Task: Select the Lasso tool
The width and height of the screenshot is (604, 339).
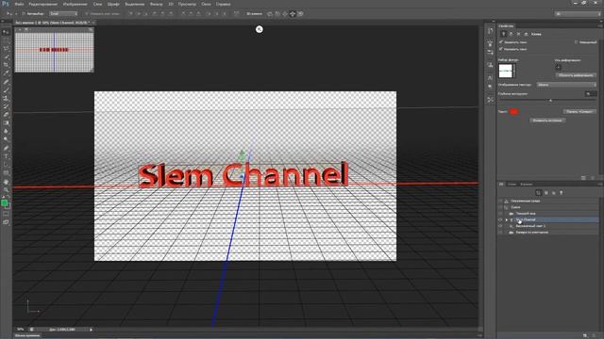Action: (6, 48)
